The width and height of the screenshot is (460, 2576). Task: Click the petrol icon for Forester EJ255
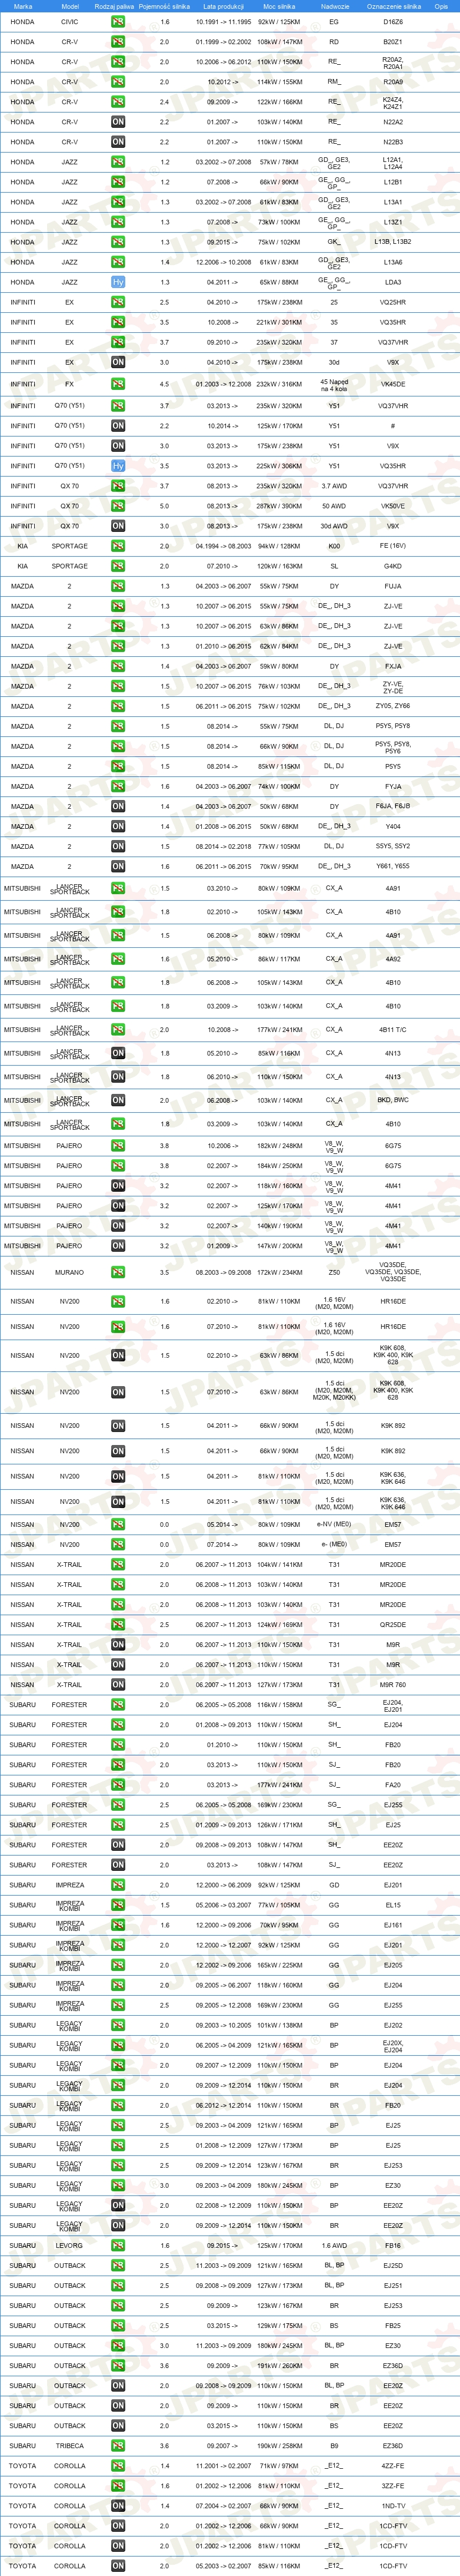[118, 1805]
